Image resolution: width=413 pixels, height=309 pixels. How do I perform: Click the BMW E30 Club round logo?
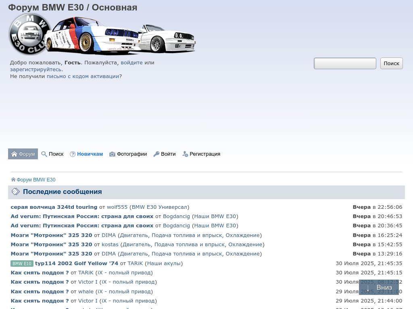(29, 34)
